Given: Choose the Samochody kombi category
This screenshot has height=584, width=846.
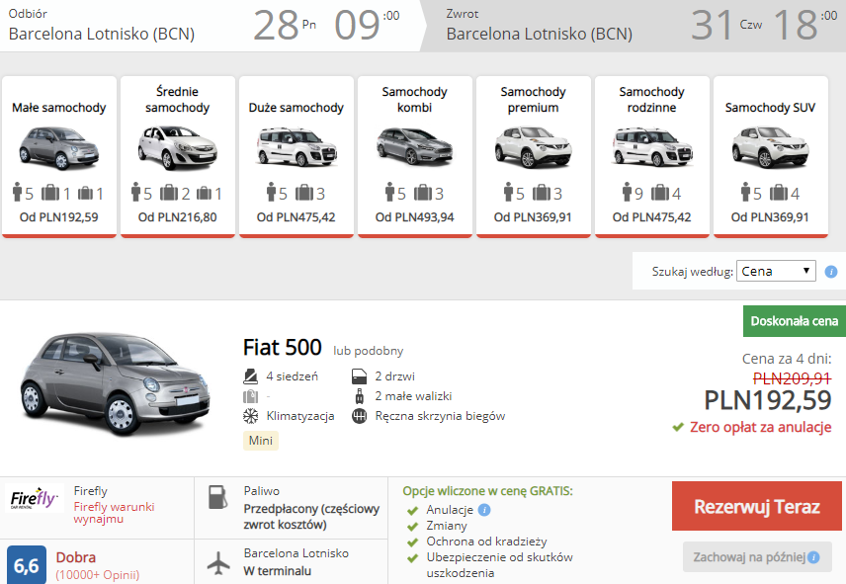Looking at the screenshot, I should click(415, 156).
